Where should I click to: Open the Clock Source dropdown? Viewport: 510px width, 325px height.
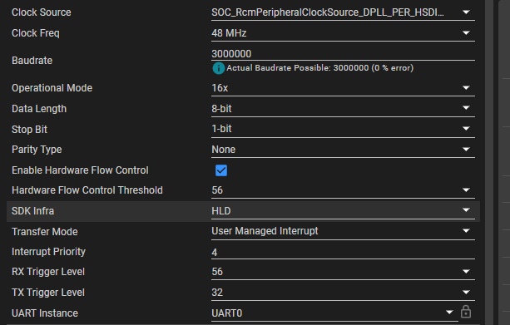point(343,12)
